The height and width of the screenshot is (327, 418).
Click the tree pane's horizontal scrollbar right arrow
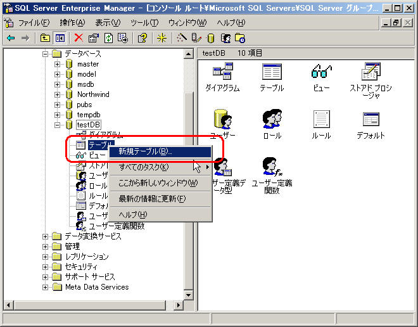178,305
